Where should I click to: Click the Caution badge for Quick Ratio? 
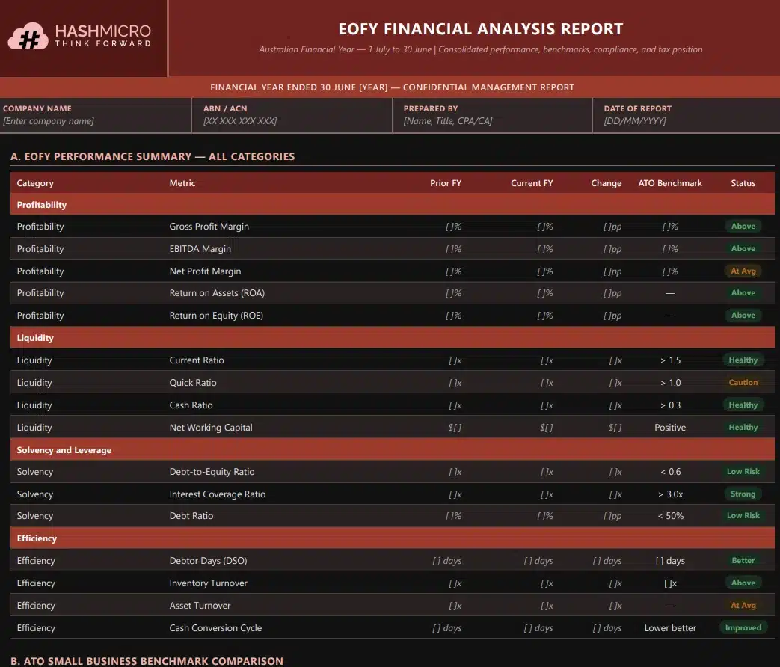[743, 383]
